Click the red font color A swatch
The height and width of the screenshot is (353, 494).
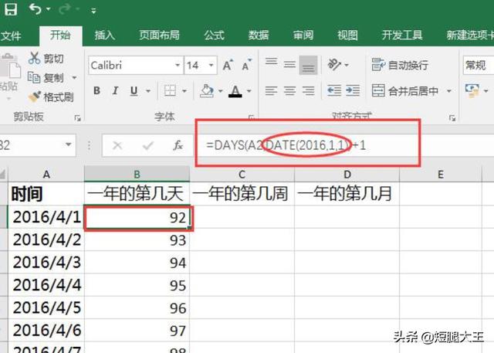[x=234, y=91]
